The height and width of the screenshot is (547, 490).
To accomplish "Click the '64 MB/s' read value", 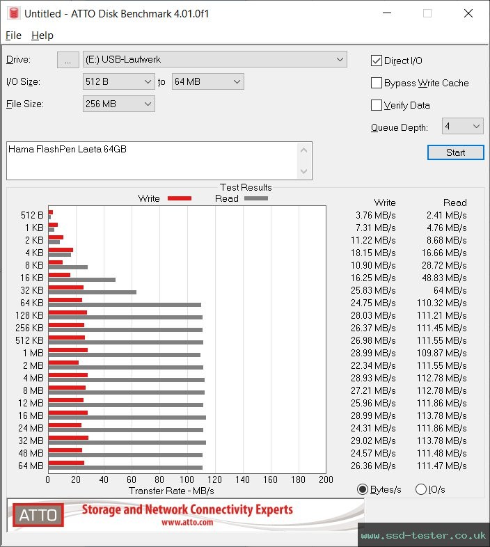I will (x=450, y=290).
